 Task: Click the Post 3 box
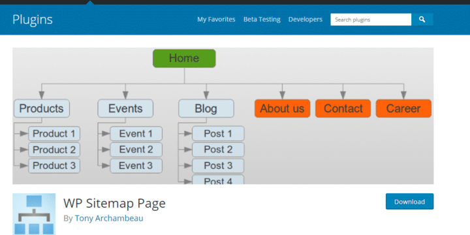[x=218, y=166]
